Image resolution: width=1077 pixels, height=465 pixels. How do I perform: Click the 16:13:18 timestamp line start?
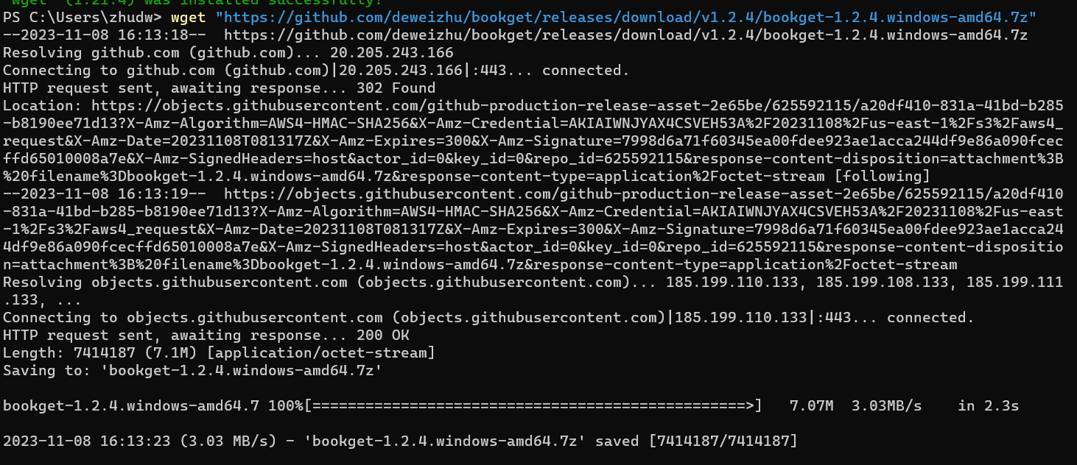tap(108, 35)
